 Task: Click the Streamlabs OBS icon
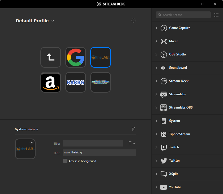tap(164, 107)
